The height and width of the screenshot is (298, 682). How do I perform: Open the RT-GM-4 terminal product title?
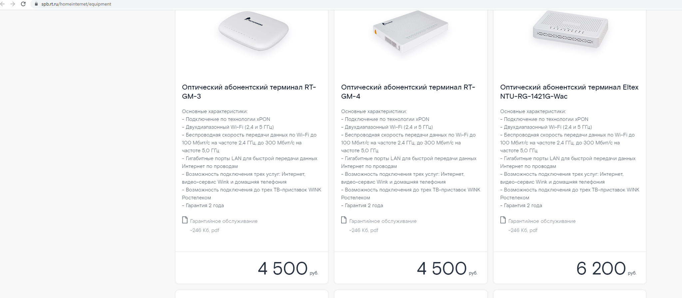408,92
